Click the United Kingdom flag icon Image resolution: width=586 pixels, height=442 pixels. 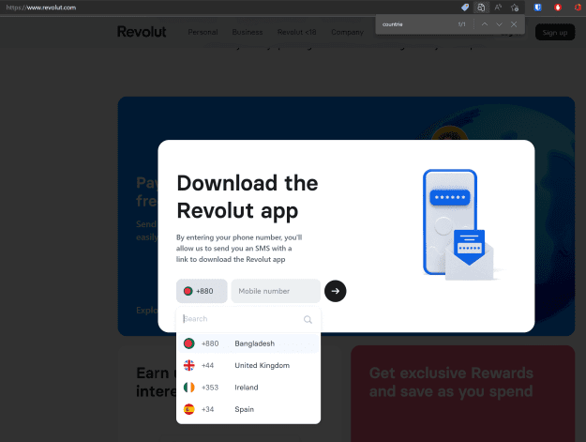coord(189,365)
